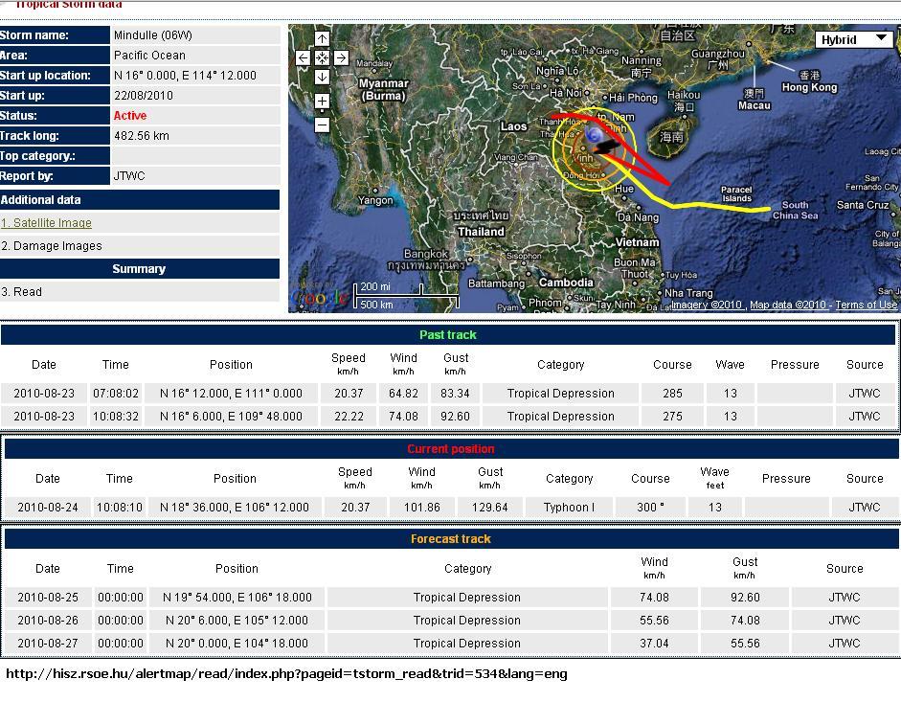Pan the map left with the arrow
Image resolution: width=901 pixels, height=702 pixels.
[304, 57]
